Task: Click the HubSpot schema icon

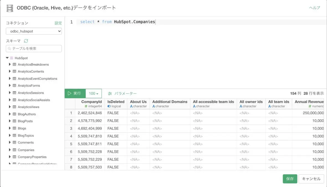Action: pos(11,58)
